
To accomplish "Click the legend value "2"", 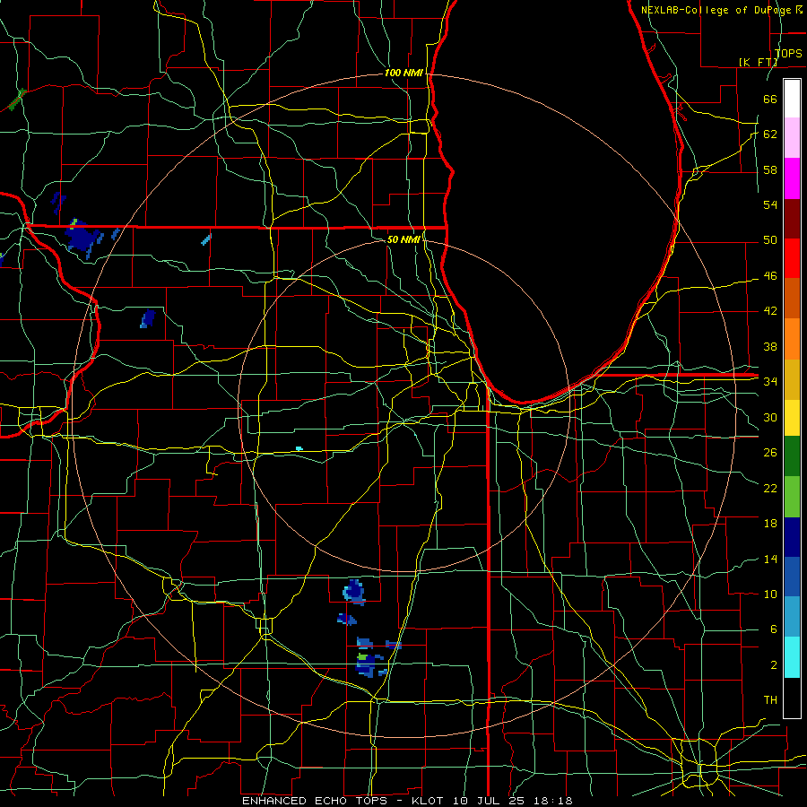I will click(x=773, y=665).
